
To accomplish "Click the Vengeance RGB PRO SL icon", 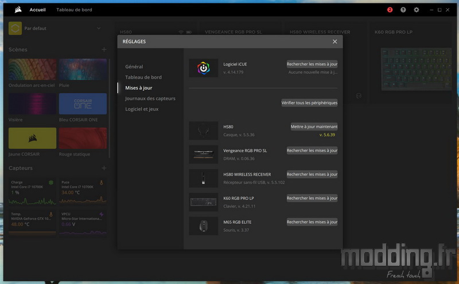I will pos(204,155).
